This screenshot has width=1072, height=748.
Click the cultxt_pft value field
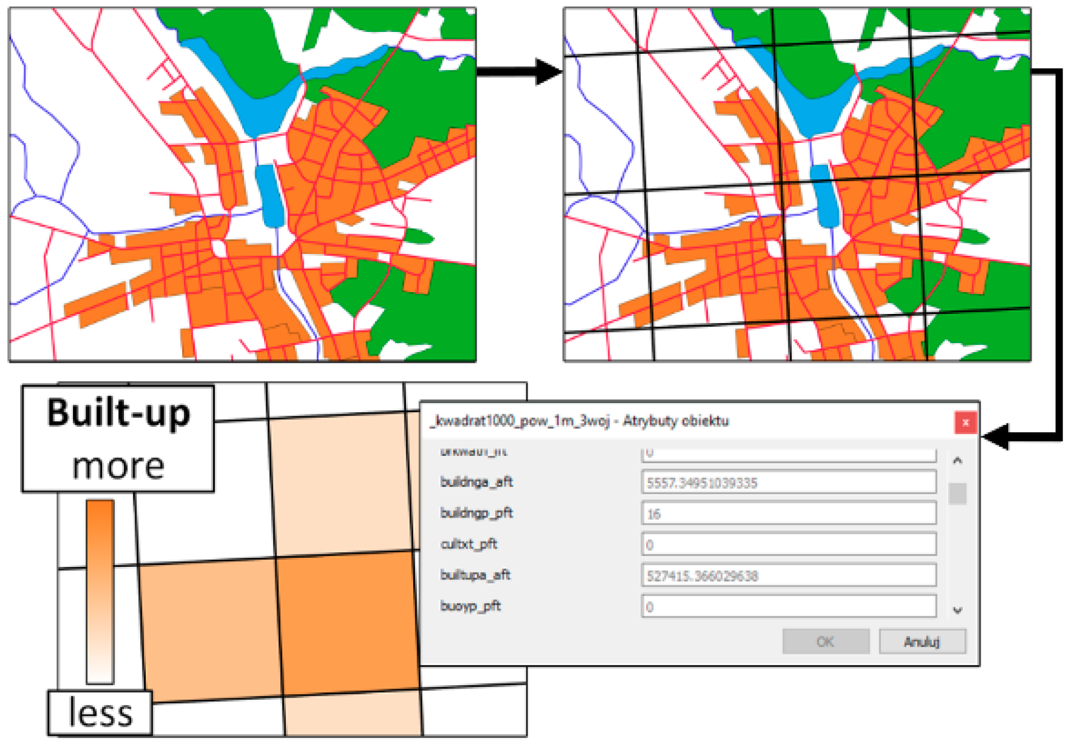(x=789, y=544)
